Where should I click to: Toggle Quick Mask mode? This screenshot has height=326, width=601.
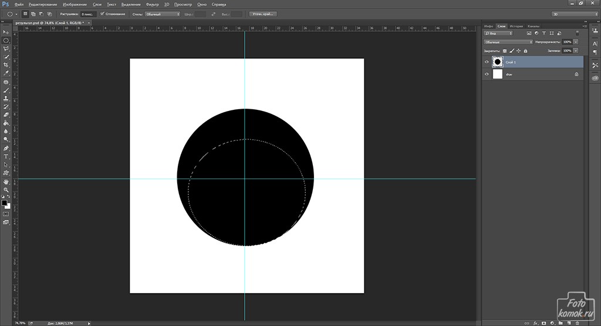coord(6,214)
